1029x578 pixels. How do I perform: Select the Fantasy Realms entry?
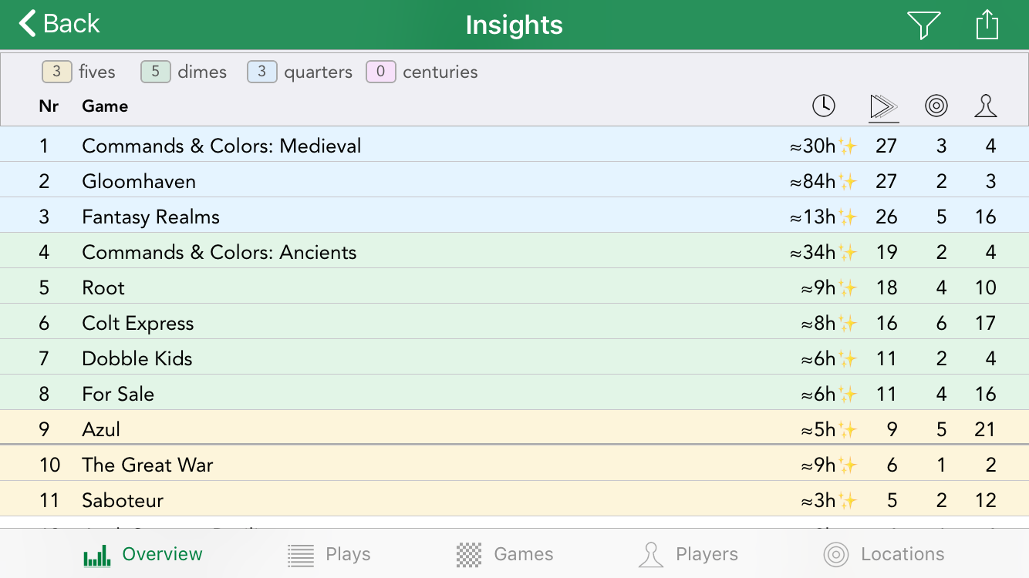(x=150, y=217)
